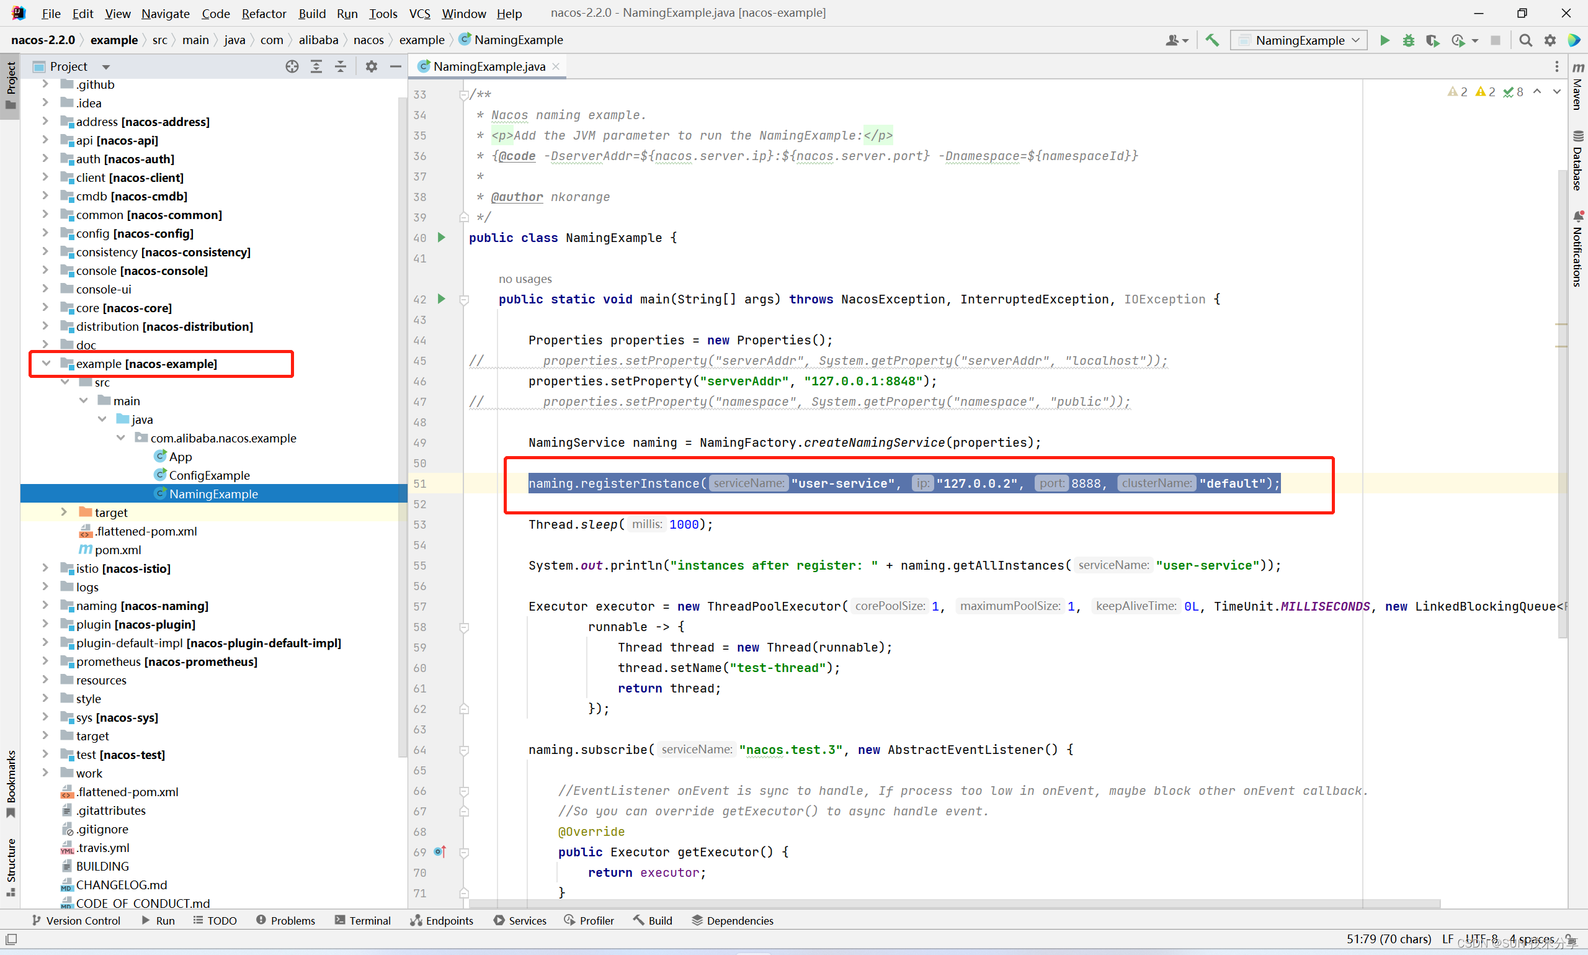This screenshot has width=1588, height=955.
Task: Run with Coverage shield icon
Action: [1432, 40]
